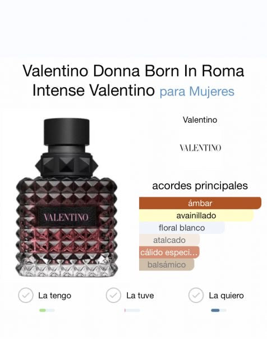Click the Valentino Donna Born In Roma title
Viewport: 267px width, 339px height.
tap(133, 71)
